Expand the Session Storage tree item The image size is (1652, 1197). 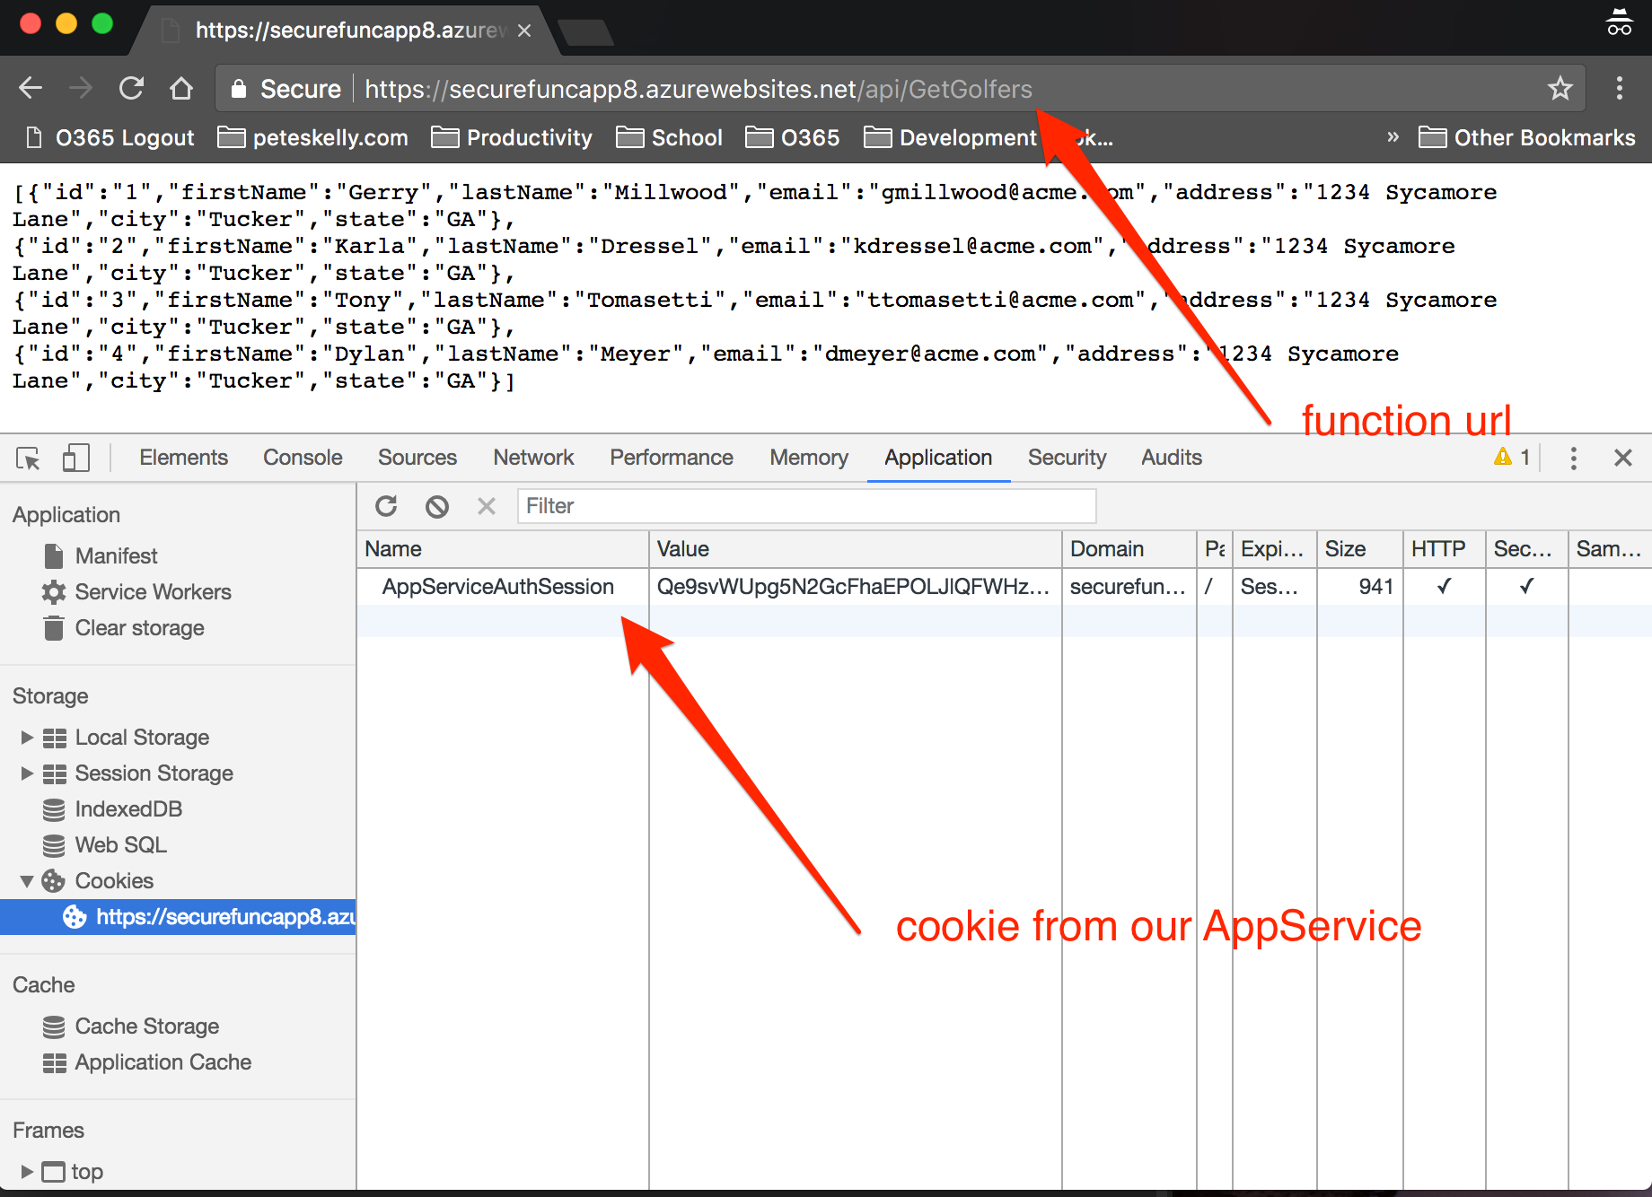[x=26, y=773]
